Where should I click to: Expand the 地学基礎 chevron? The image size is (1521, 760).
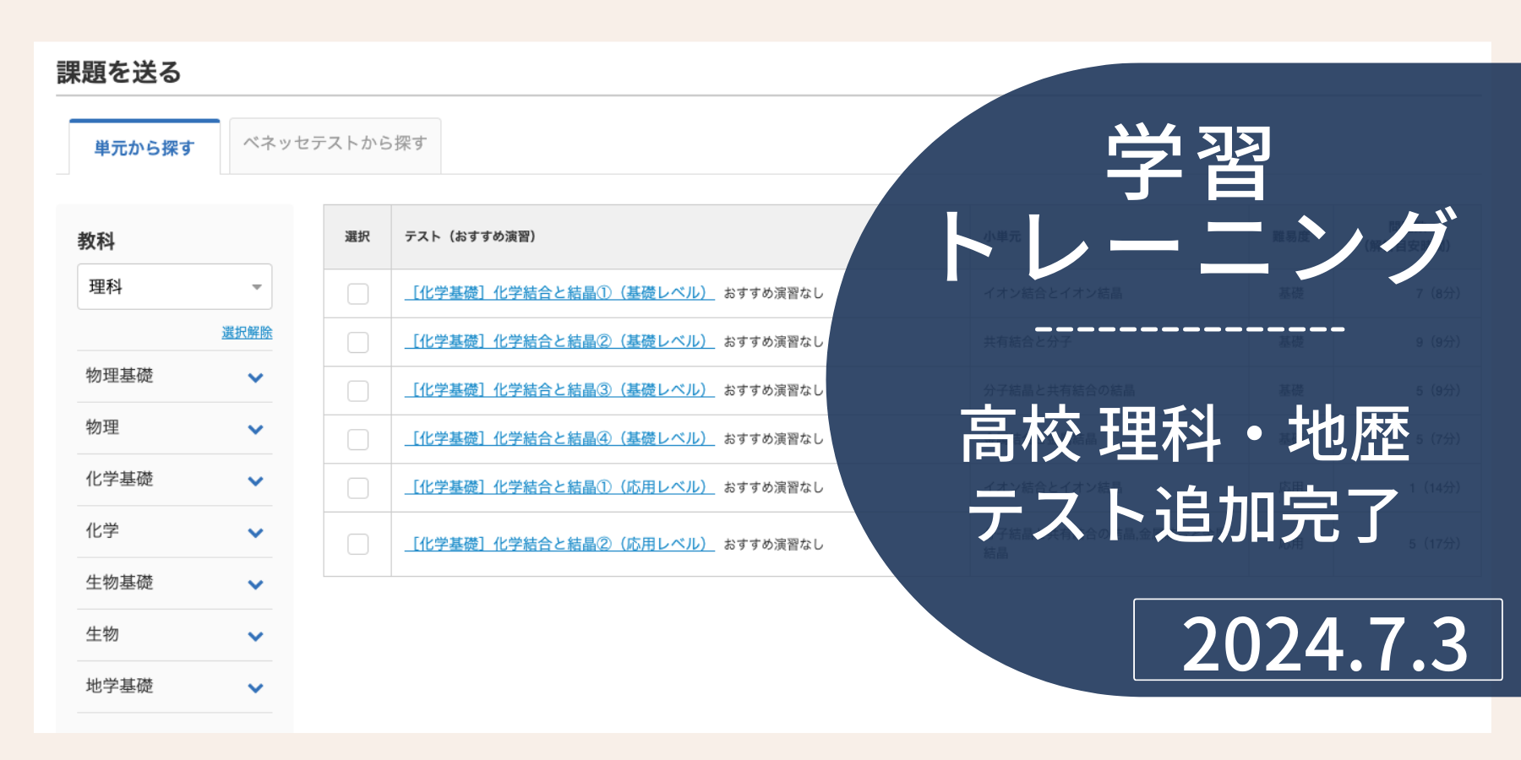click(256, 687)
